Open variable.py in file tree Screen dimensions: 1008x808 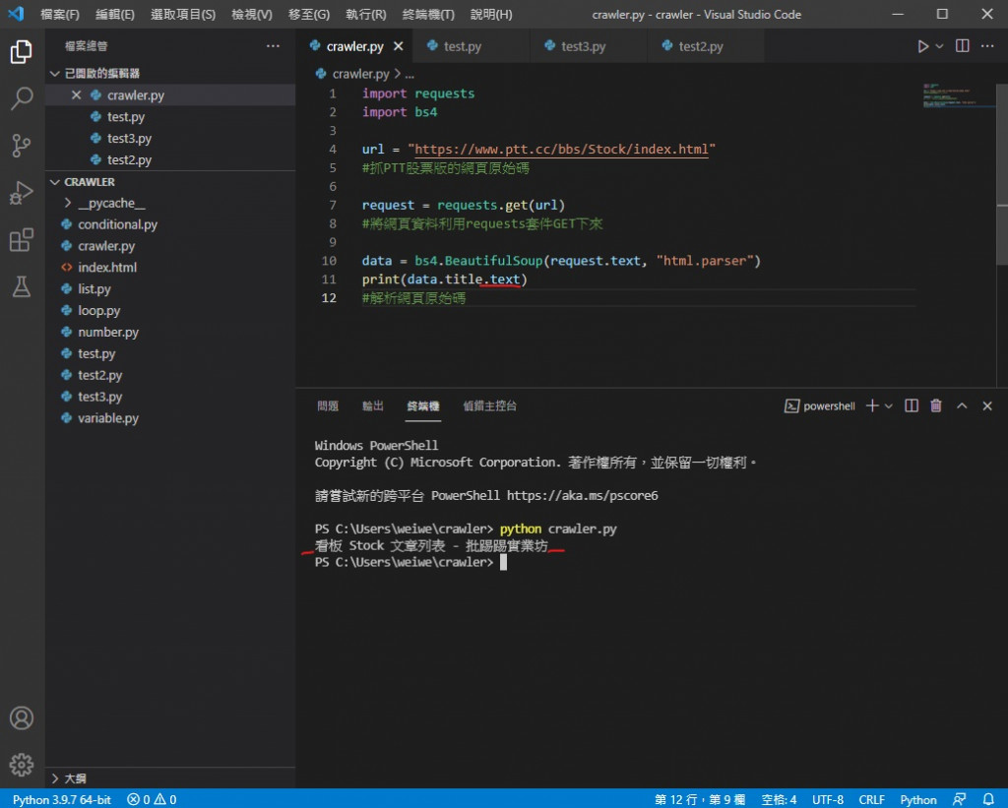coord(170,418)
